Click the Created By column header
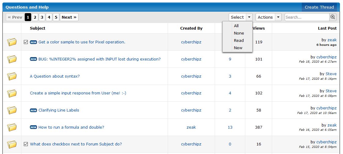Screen dimensions: 343x154 [x=191, y=28]
